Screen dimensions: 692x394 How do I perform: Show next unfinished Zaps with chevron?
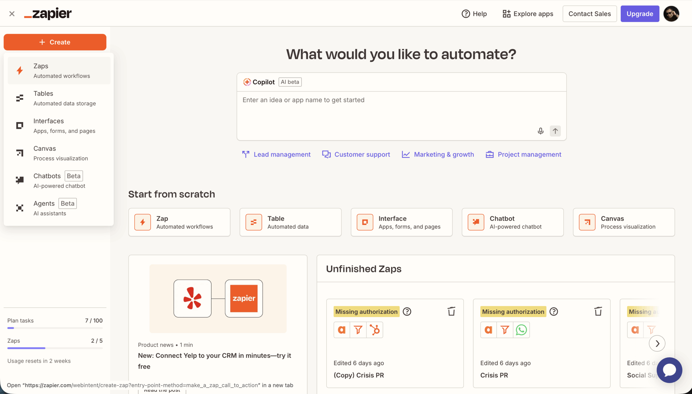point(657,344)
